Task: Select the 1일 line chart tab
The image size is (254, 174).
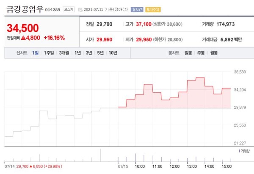Action: (35, 53)
